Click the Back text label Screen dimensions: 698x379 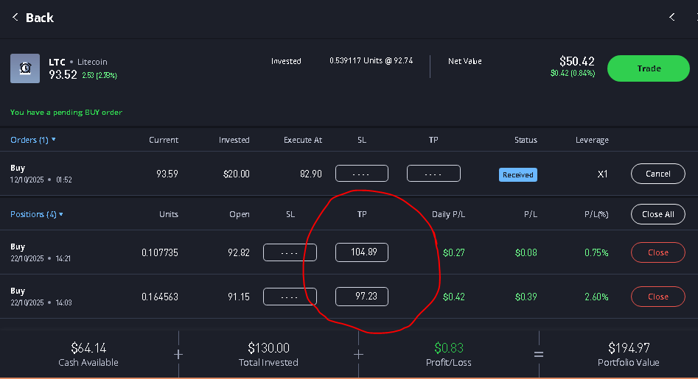[40, 18]
